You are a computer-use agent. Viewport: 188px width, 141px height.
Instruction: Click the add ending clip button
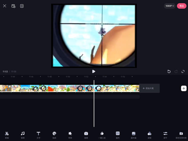150,88
